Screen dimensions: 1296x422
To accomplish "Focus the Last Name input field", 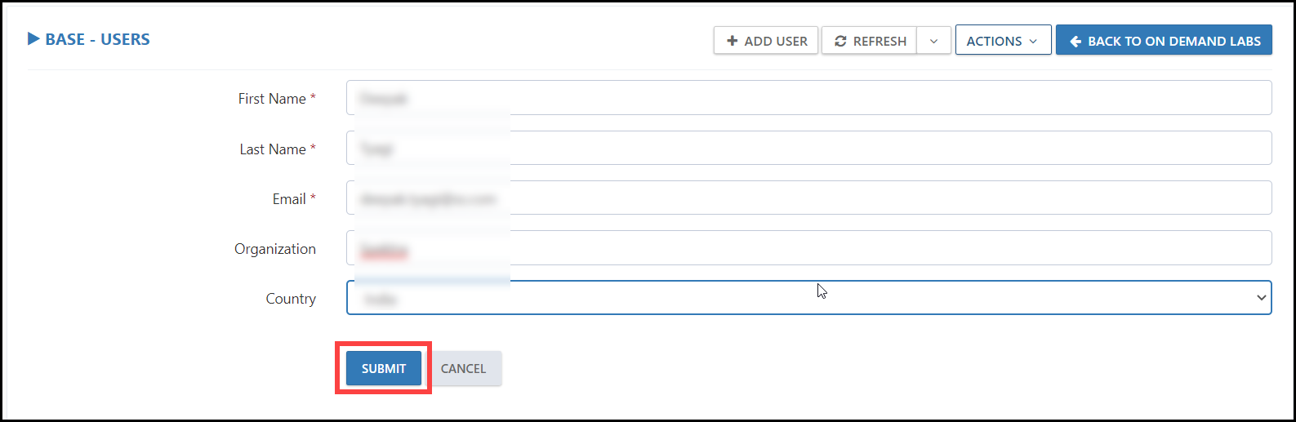I will coord(808,148).
